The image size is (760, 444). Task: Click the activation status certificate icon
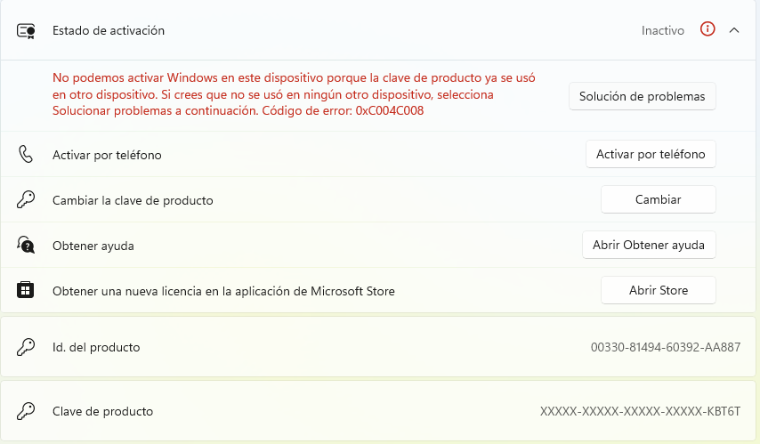point(26,30)
